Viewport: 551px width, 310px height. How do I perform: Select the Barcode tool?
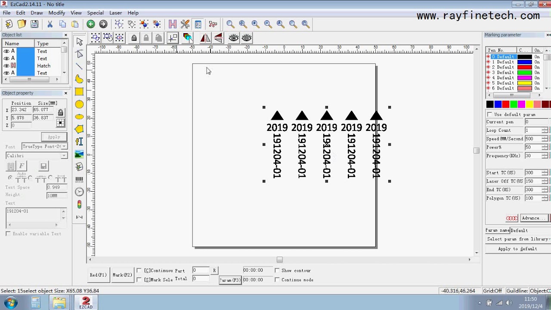point(79,179)
